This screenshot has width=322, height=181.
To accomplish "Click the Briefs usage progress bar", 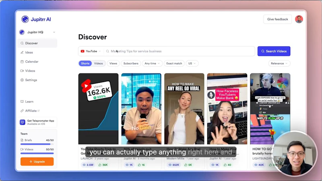I will point(37,144).
